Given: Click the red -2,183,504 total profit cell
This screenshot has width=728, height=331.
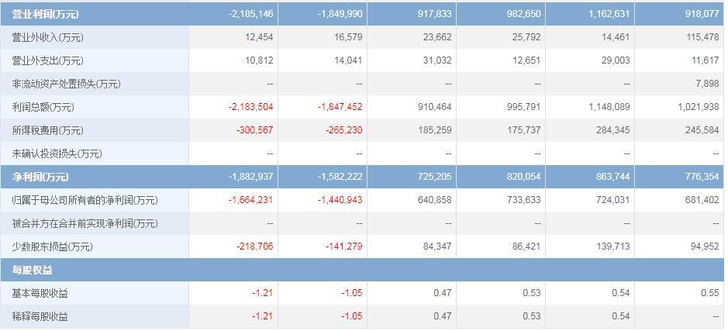Looking at the screenshot, I should pyautogui.click(x=251, y=107).
